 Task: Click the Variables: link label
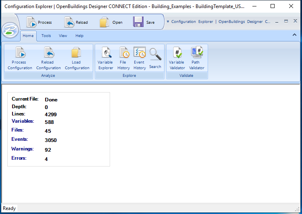click(x=23, y=121)
